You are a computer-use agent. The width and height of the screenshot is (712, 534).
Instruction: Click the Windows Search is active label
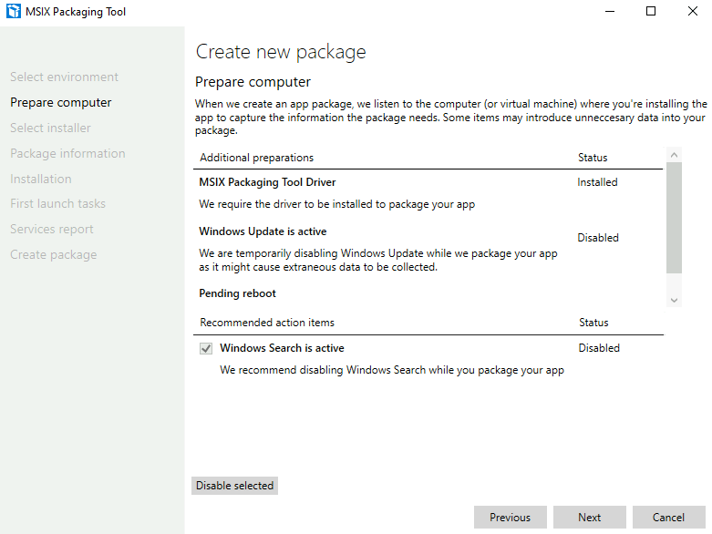[282, 348]
